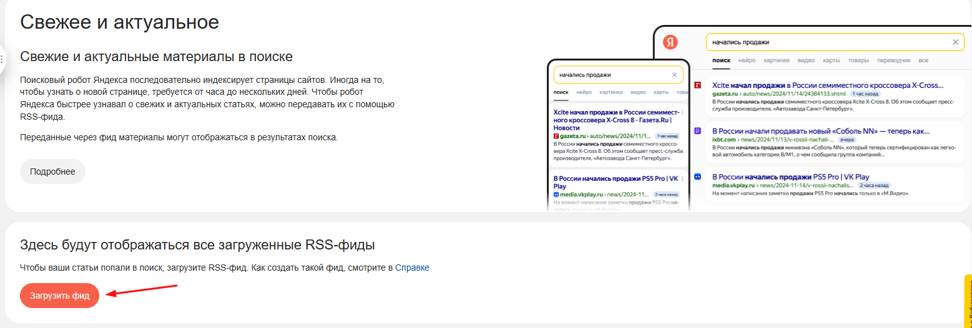The width and height of the screenshot is (972, 328).
Task: Select the нейро tab in the desktop mockup
Action: point(747,60)
